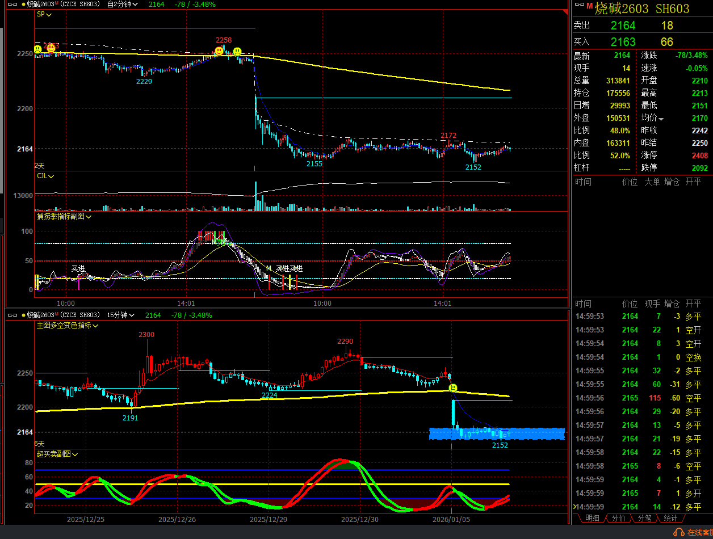
Task: Click the link icon beside the 烧碱2603 quote title
Action: (578, 4)
